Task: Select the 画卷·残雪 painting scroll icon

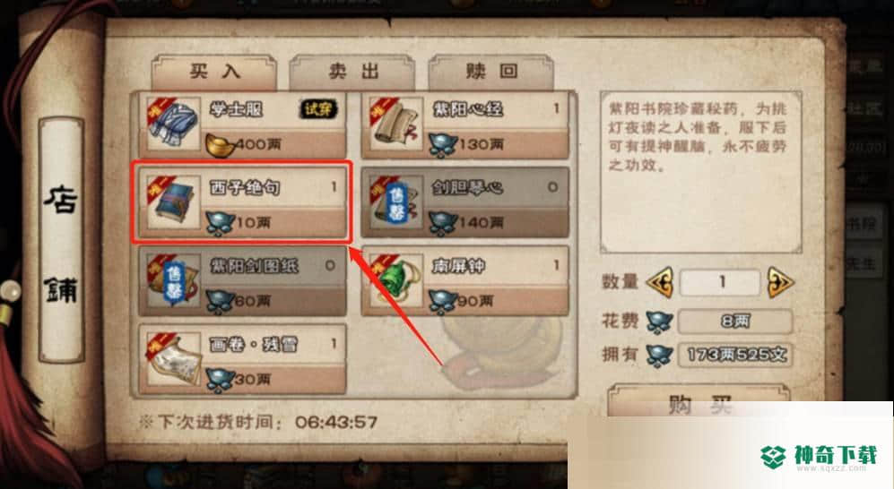Action: click(172, 360)
